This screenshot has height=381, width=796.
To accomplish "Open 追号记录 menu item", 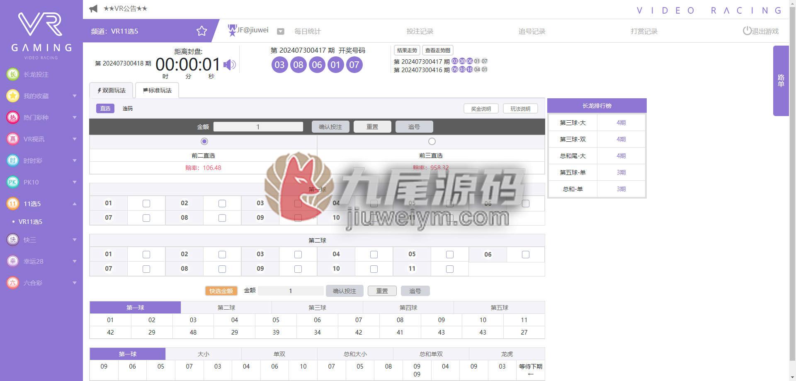I will 532,32.
